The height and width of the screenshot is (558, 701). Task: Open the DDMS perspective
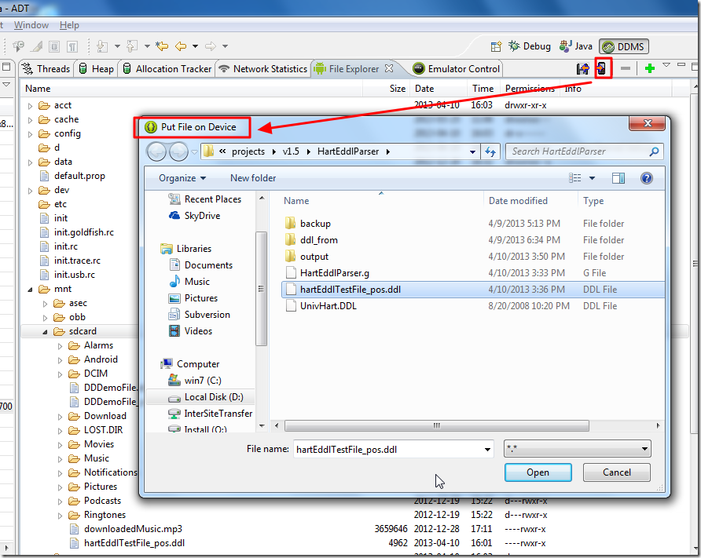pyautogui.click(x=624, y=46)
